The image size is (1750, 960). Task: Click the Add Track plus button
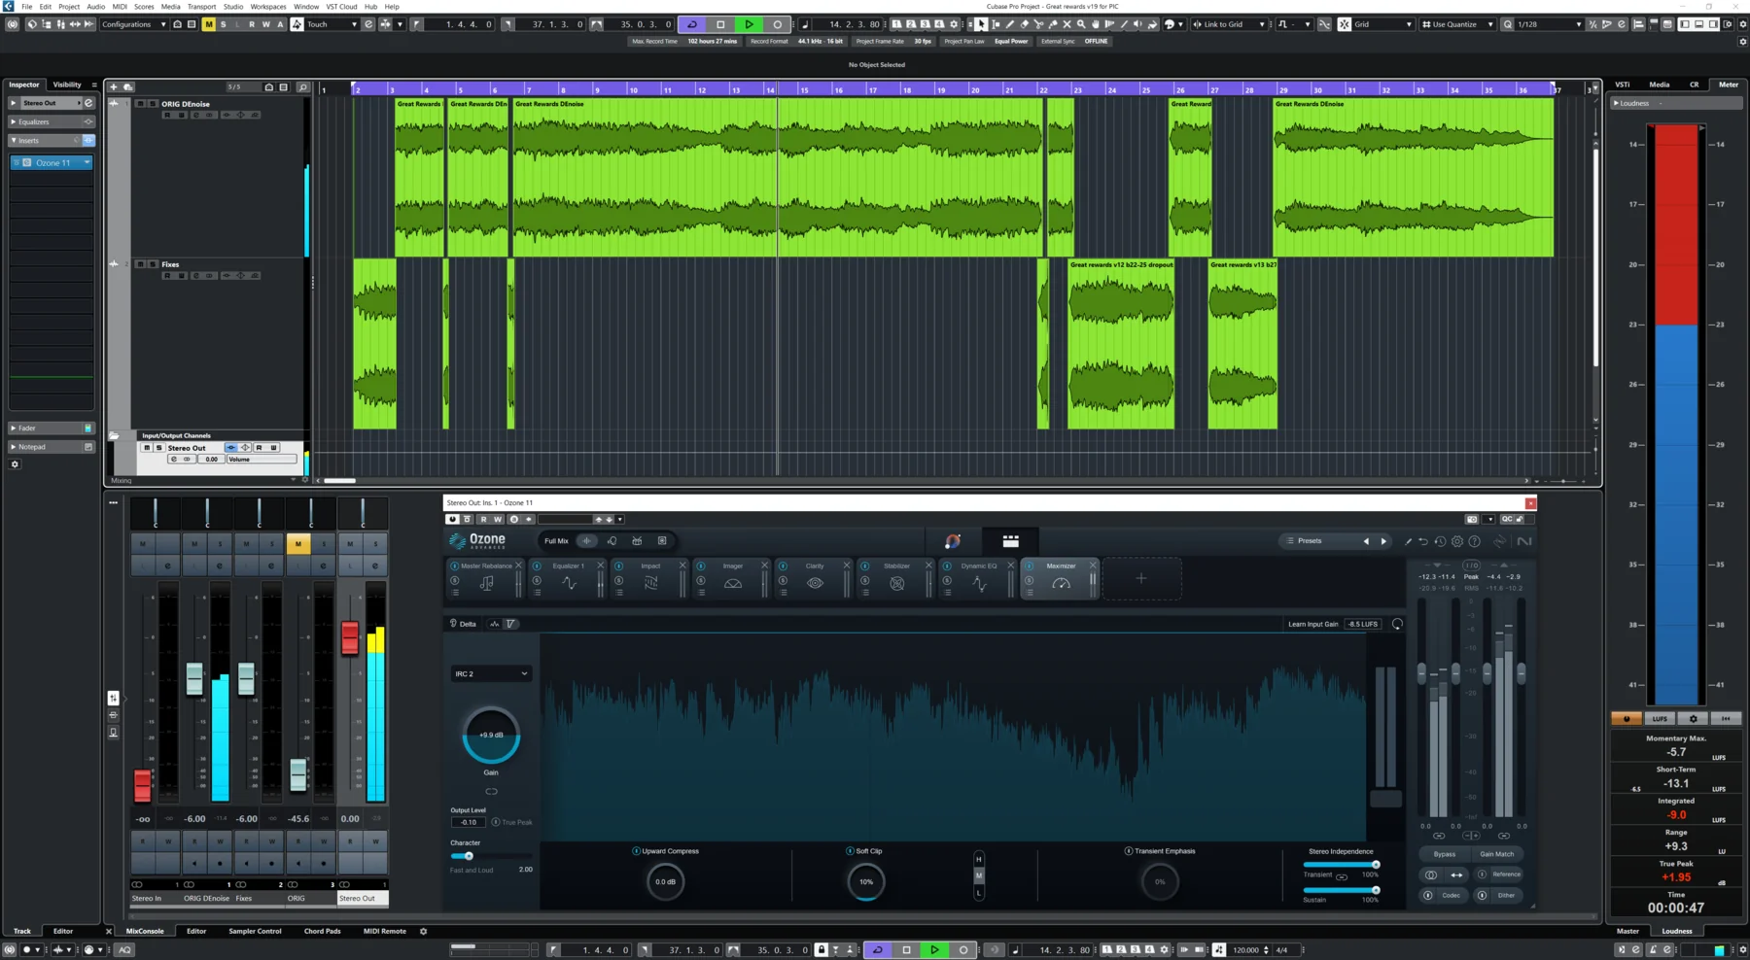tap(114, 87)
